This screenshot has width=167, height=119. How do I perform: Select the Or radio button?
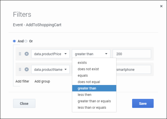26,41
